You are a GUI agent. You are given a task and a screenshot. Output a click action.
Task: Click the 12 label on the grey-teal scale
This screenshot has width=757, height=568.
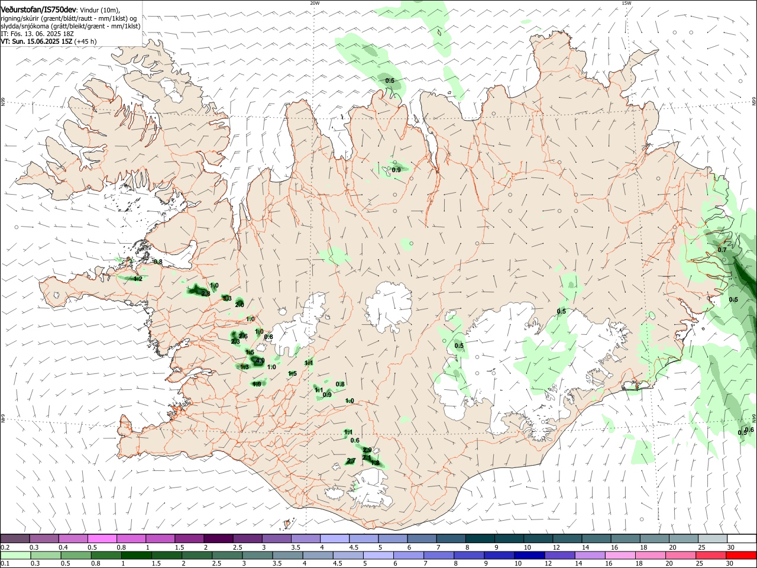point(556,547)
